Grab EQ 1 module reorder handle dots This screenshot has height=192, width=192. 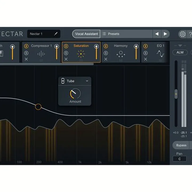(x=161, y=60)
